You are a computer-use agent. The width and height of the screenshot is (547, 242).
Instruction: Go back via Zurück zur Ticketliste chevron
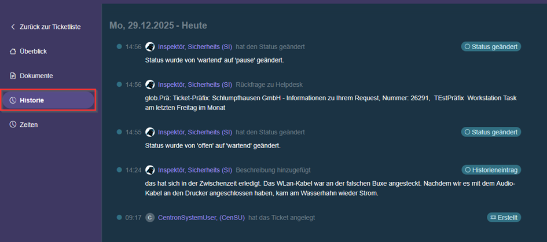tap(13, 27)
